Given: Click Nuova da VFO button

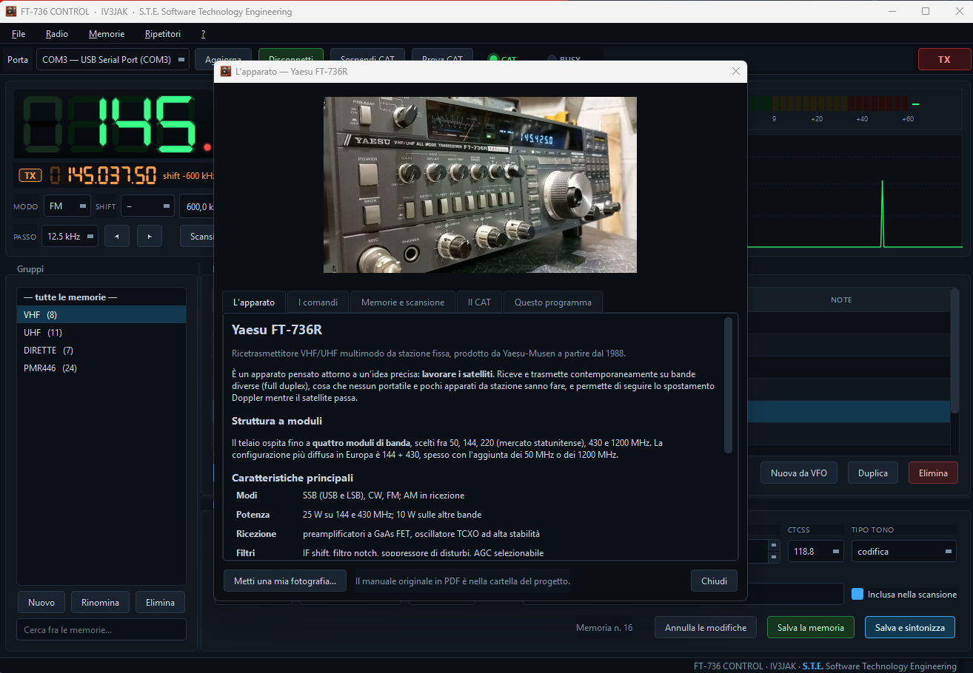Looking at the screenshot, I should pyautogui.click(x=799, y=473).
